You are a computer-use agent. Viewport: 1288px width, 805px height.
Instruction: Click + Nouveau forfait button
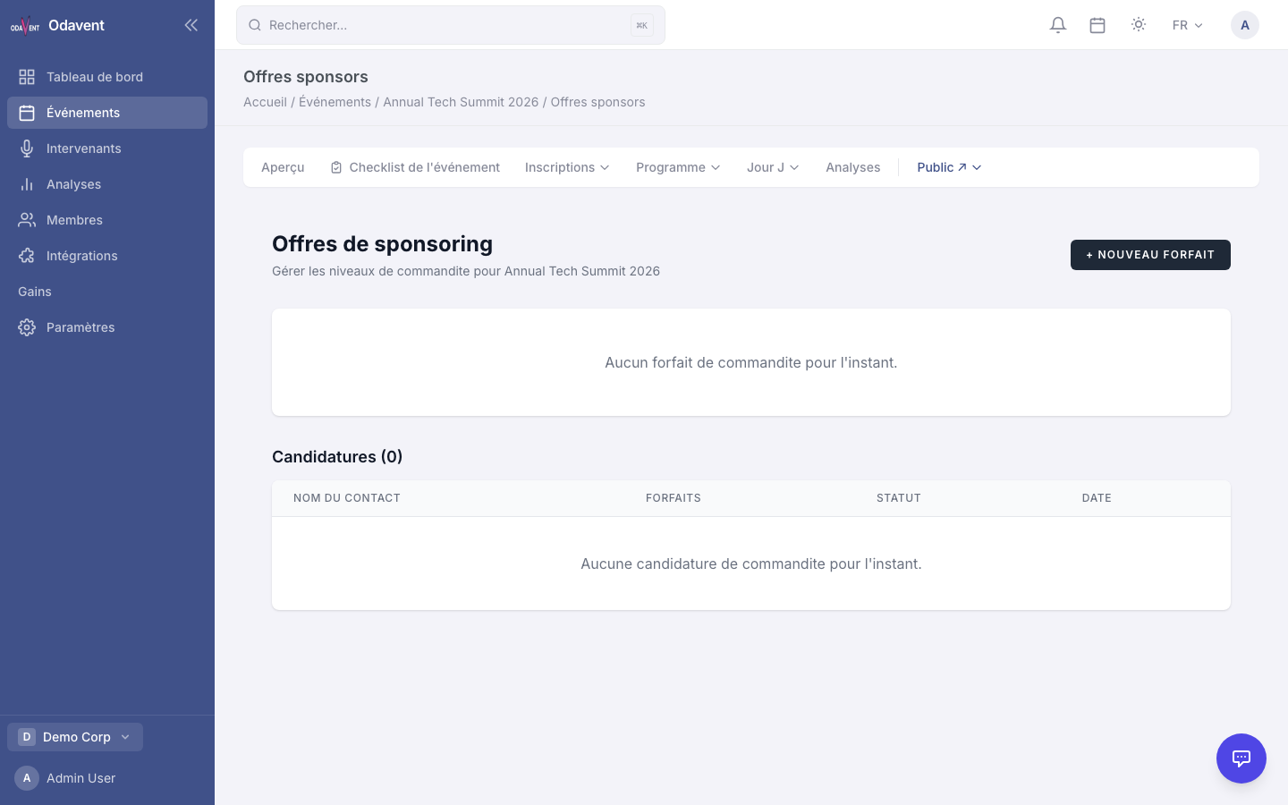[1150, 255]
